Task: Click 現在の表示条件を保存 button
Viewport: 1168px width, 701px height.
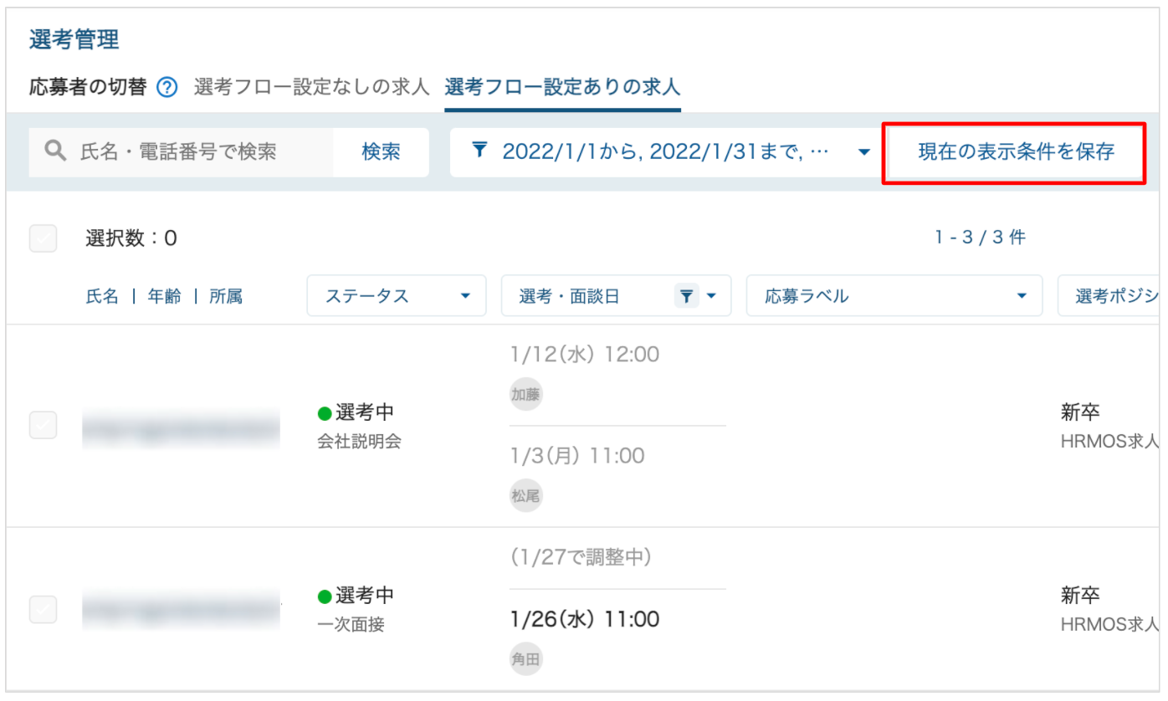Action: tap(1016, 152)
